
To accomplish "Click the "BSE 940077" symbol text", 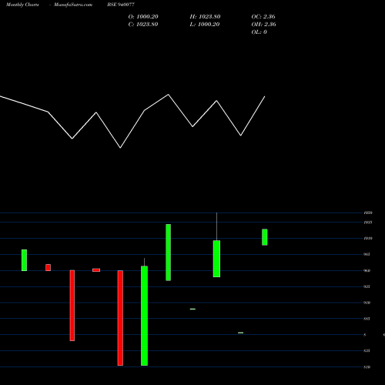I will [121, 5].
